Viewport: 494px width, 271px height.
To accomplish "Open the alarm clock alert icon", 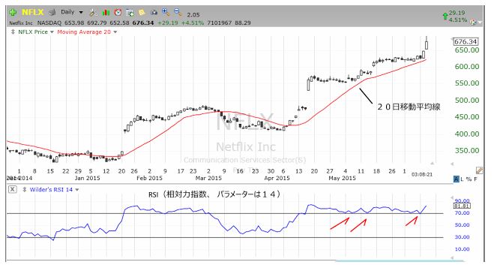I will 118,13.
